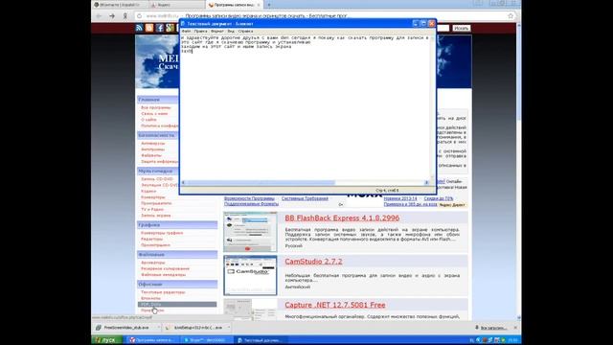
Task: Open 'Проигрыватели' sidebar link
Action: (x=156, y=203)
